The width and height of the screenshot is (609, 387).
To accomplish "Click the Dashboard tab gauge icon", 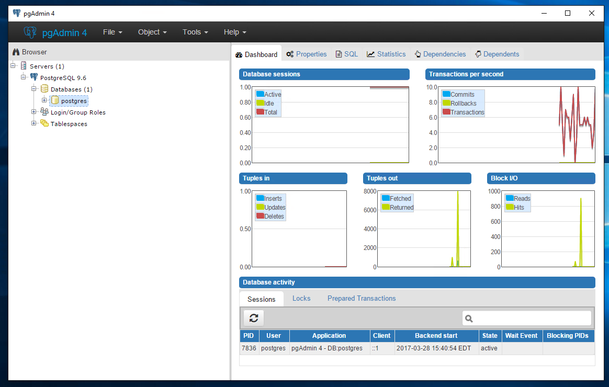I will click(x=239, y=55).
